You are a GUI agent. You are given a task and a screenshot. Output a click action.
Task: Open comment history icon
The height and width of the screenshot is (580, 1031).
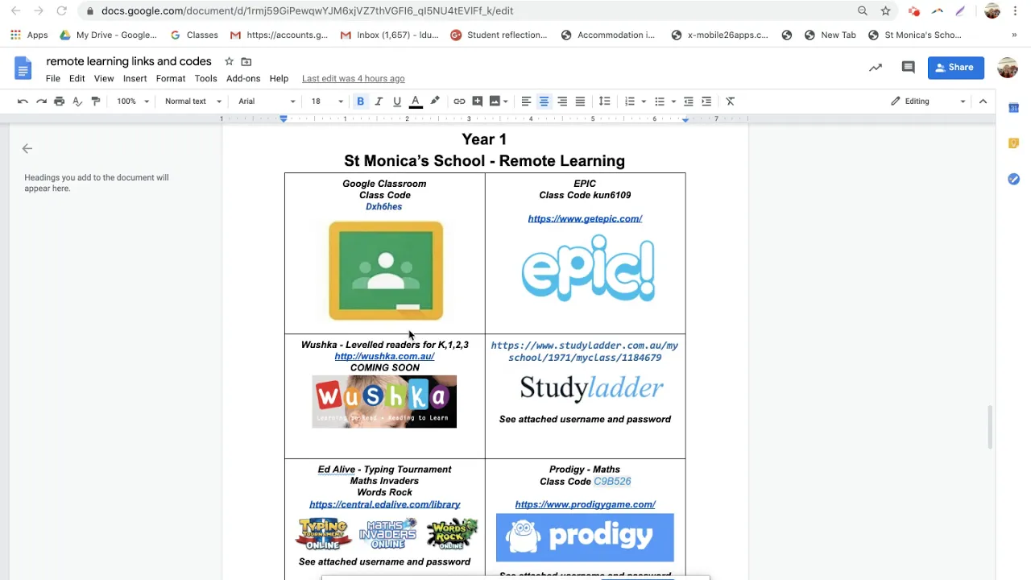tap(909, 68)
